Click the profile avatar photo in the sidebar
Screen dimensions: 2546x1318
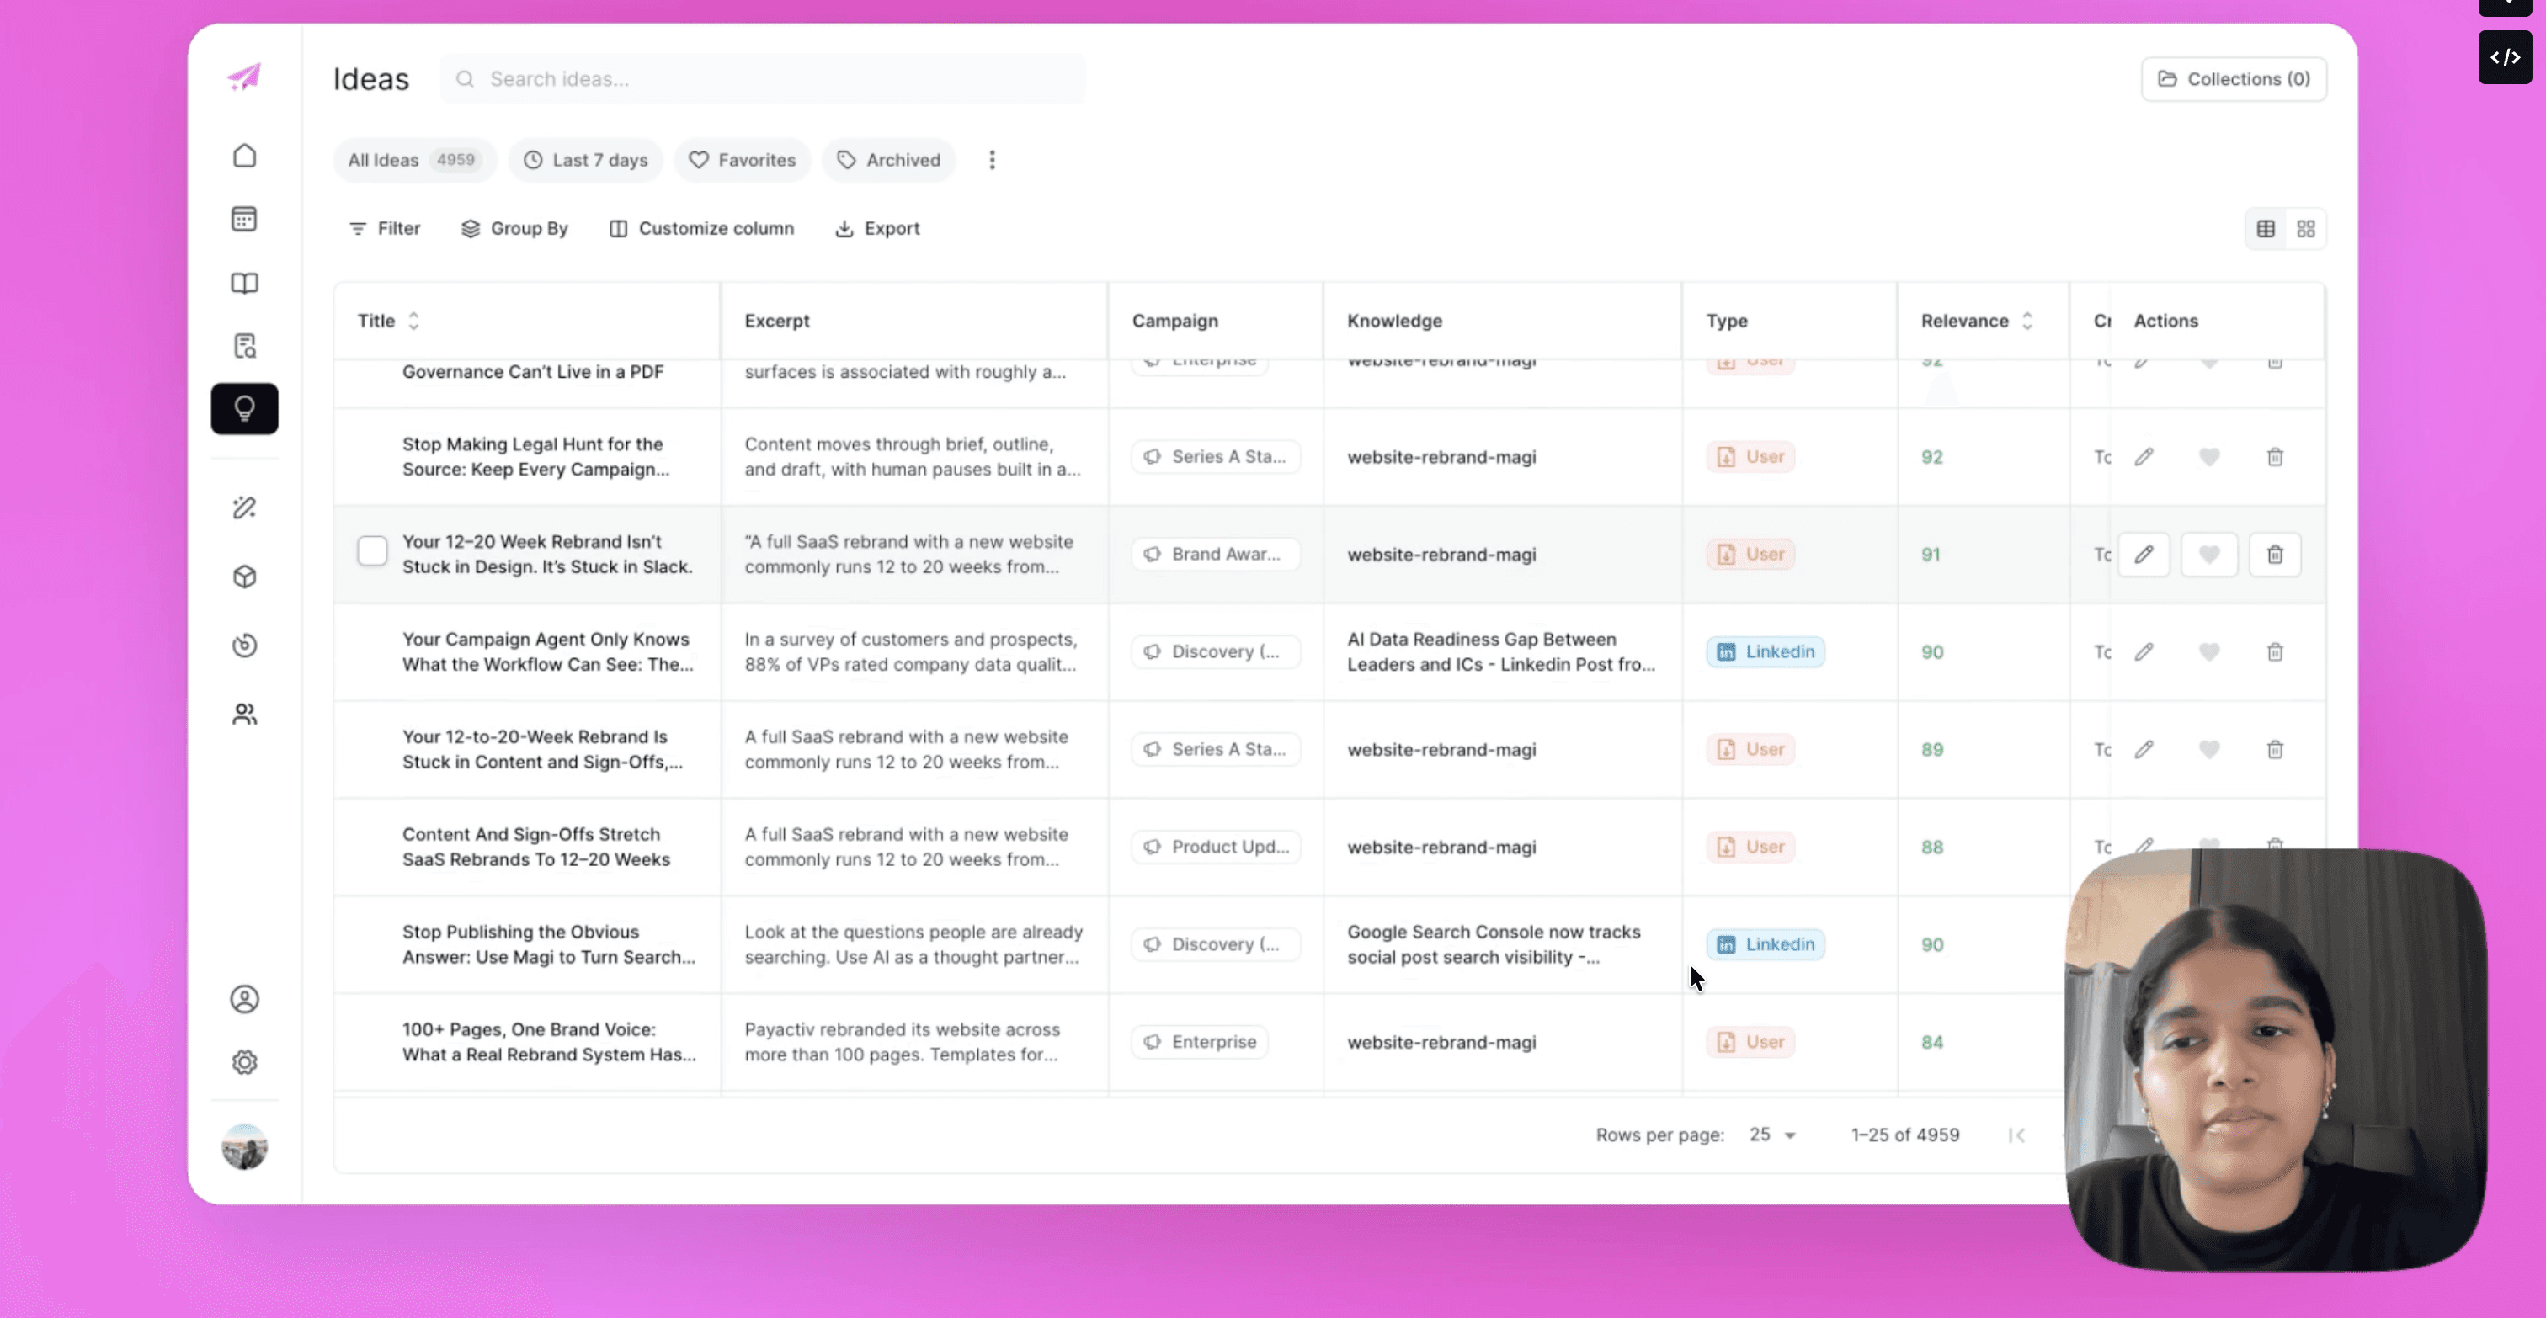pyautogui.click(x=244, y=1147)
